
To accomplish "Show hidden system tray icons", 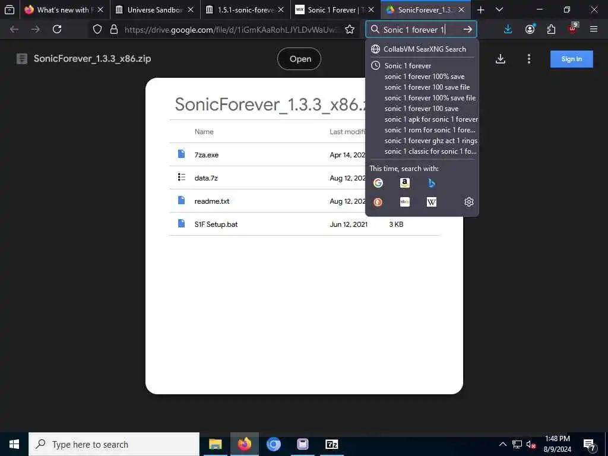I will 502,444.
